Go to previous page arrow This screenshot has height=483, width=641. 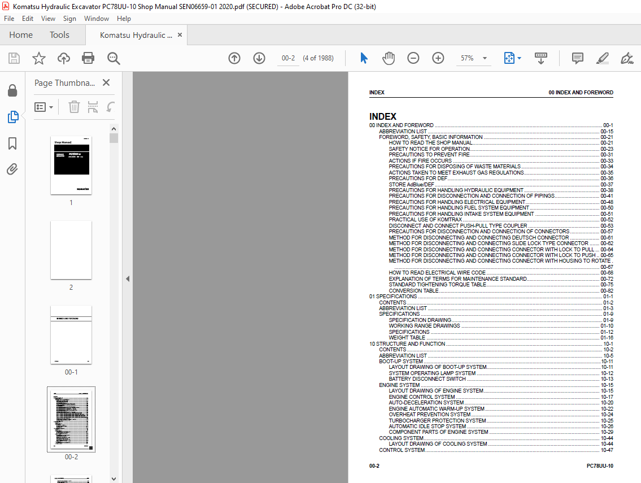234,58
